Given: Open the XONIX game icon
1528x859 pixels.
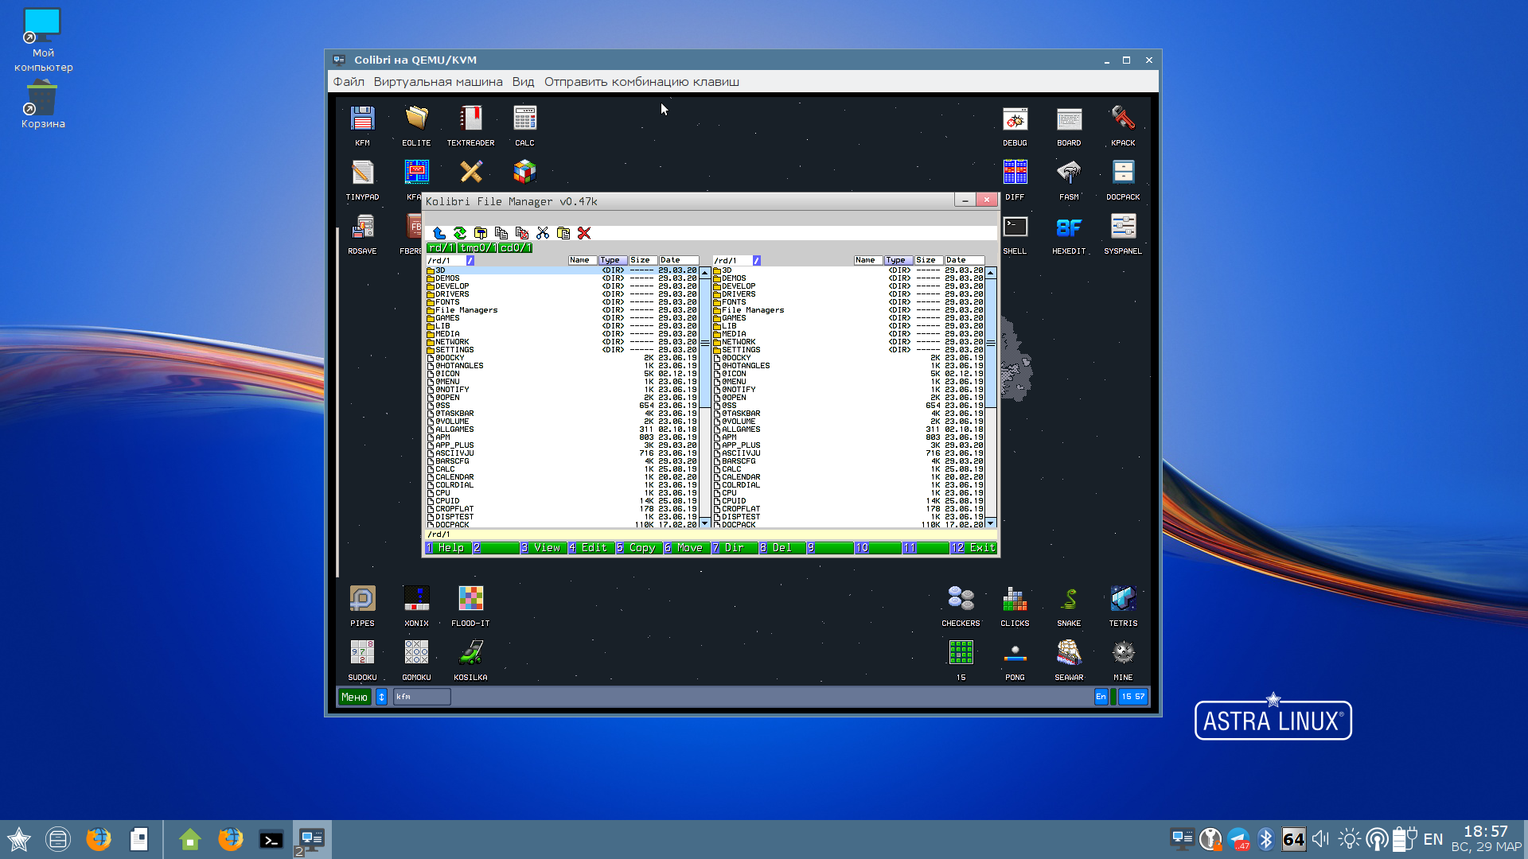Looking at the screenshot, I should point(416,599).
